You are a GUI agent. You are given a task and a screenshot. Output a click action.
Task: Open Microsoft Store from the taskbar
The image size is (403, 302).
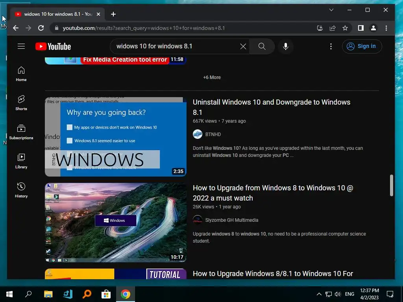(x=106, y=294)
